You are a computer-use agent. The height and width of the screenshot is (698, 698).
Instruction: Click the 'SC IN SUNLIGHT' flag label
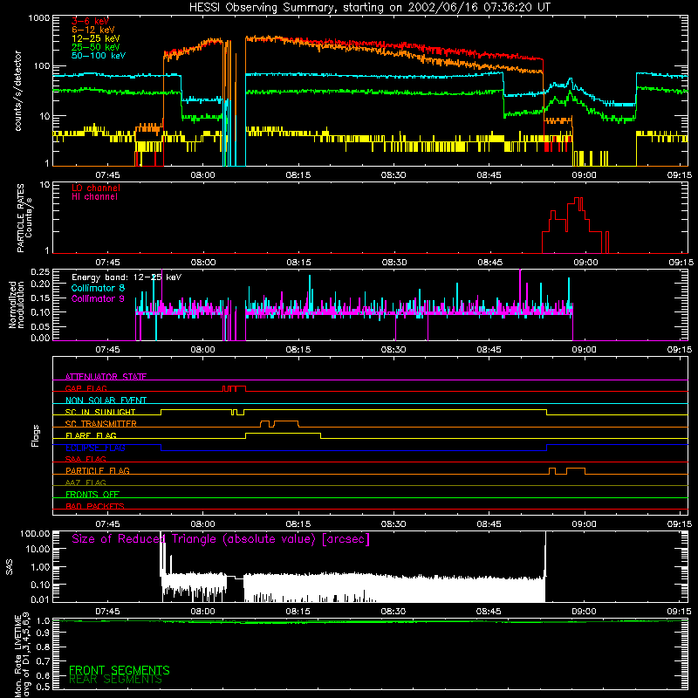[100, 412]
